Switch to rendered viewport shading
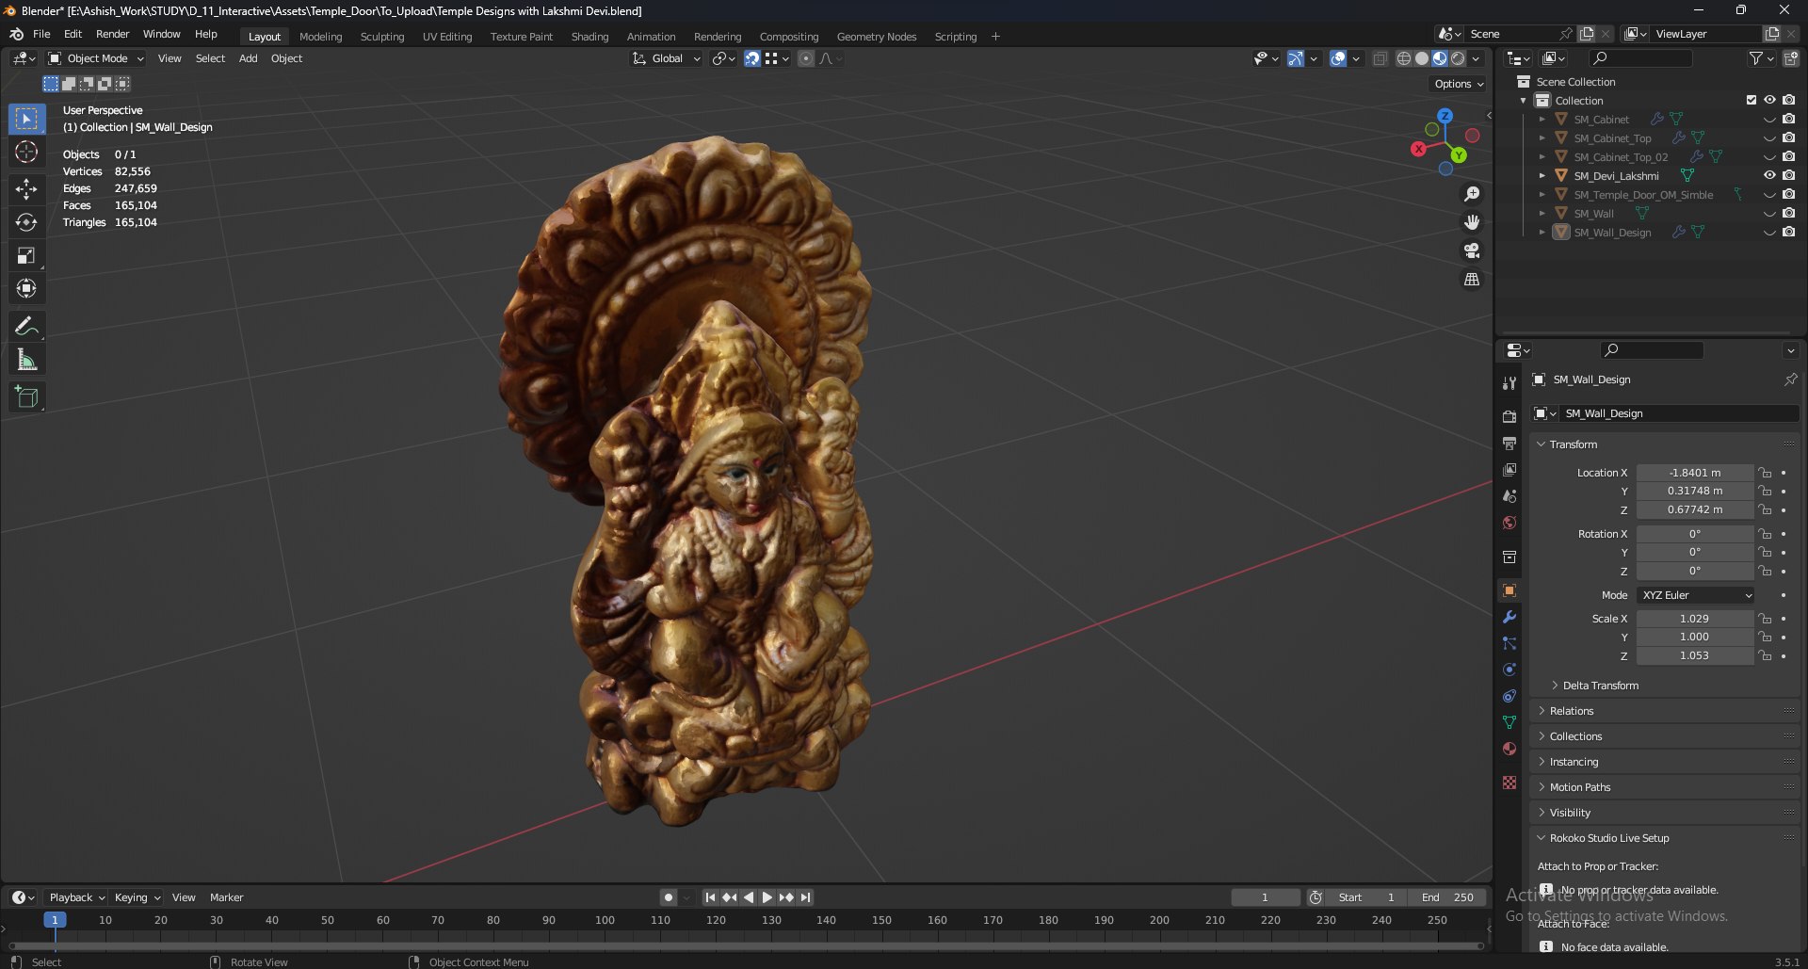 1458,58
